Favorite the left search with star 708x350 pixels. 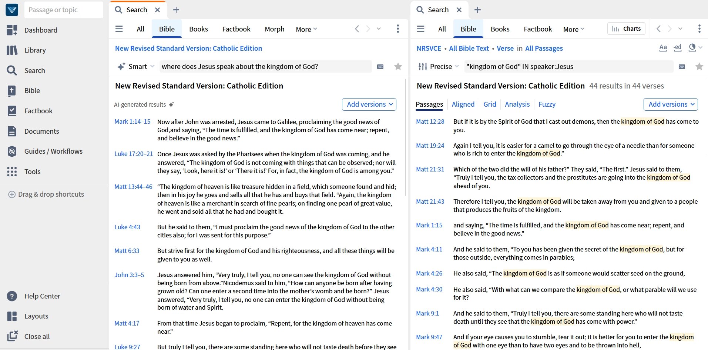pos(398,67)
